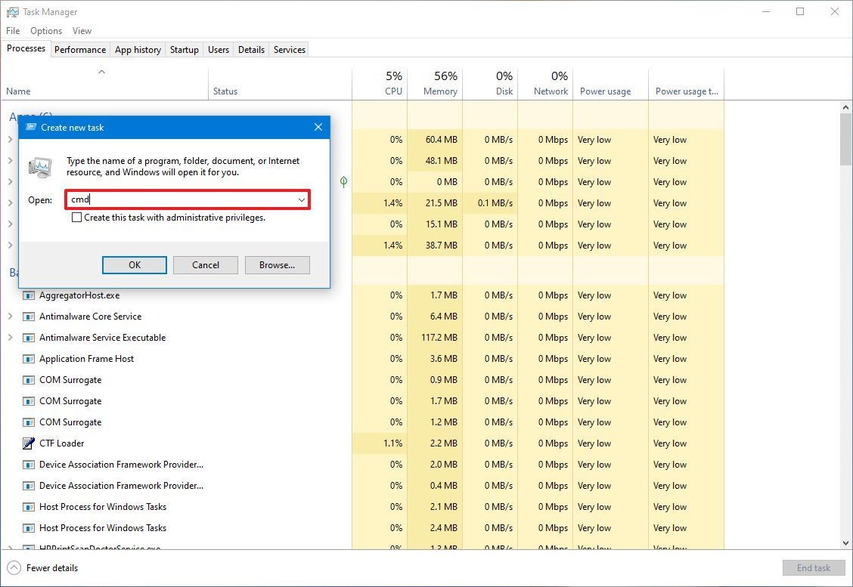Screen dimensions: 853x587
Task: Click the OK button to run cmd
Action: pos(134,265)
